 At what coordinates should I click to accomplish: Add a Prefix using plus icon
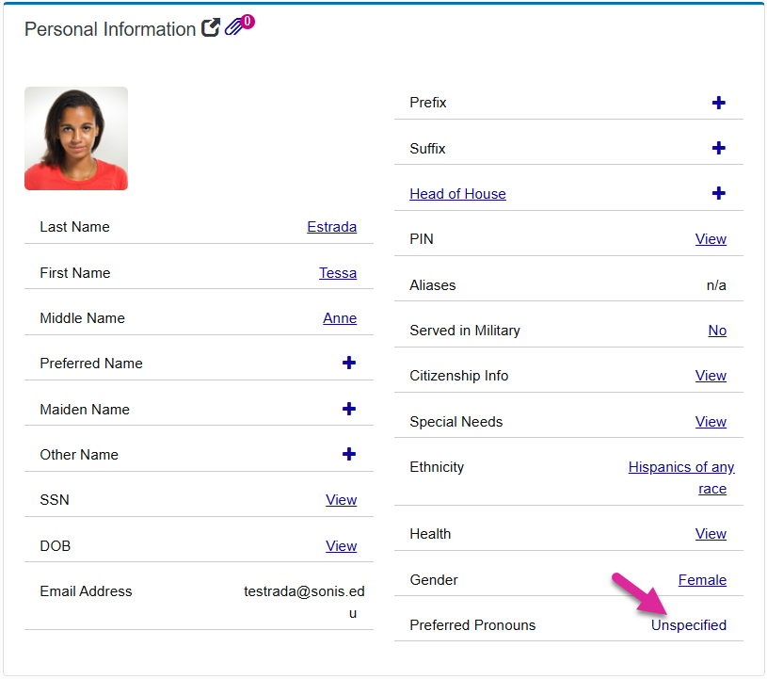click(x=718, y=103)
